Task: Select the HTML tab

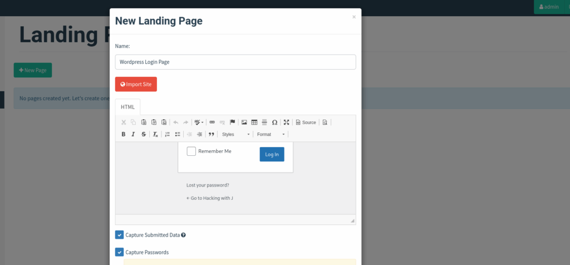Action: (x=127, y=107)
